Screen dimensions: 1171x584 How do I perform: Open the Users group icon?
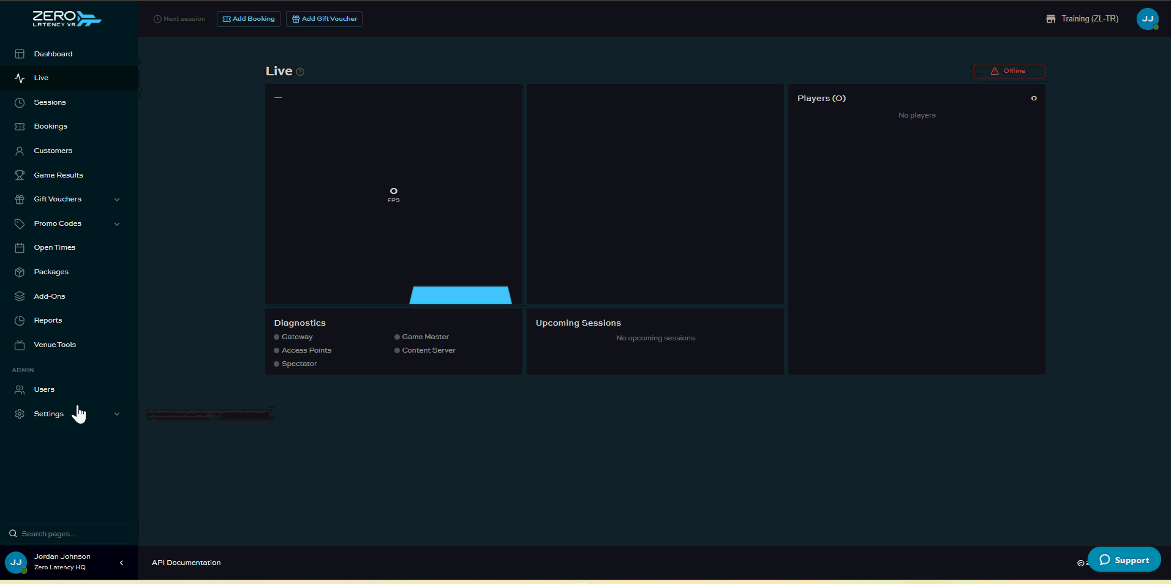tap(20, 390)
